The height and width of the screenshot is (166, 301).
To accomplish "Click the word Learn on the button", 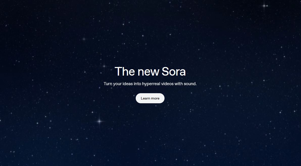I will coord(145,98).
